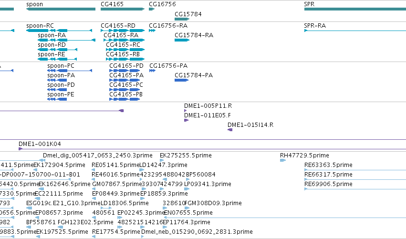The image size is (406, 239).
Task: Select transcript CG4165-RA
Action: click(x=124, y=40)
